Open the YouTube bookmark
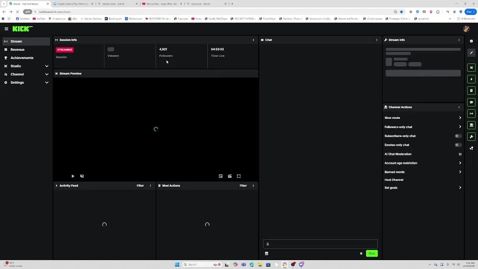478x269 pixels. [x=39, y=19]
